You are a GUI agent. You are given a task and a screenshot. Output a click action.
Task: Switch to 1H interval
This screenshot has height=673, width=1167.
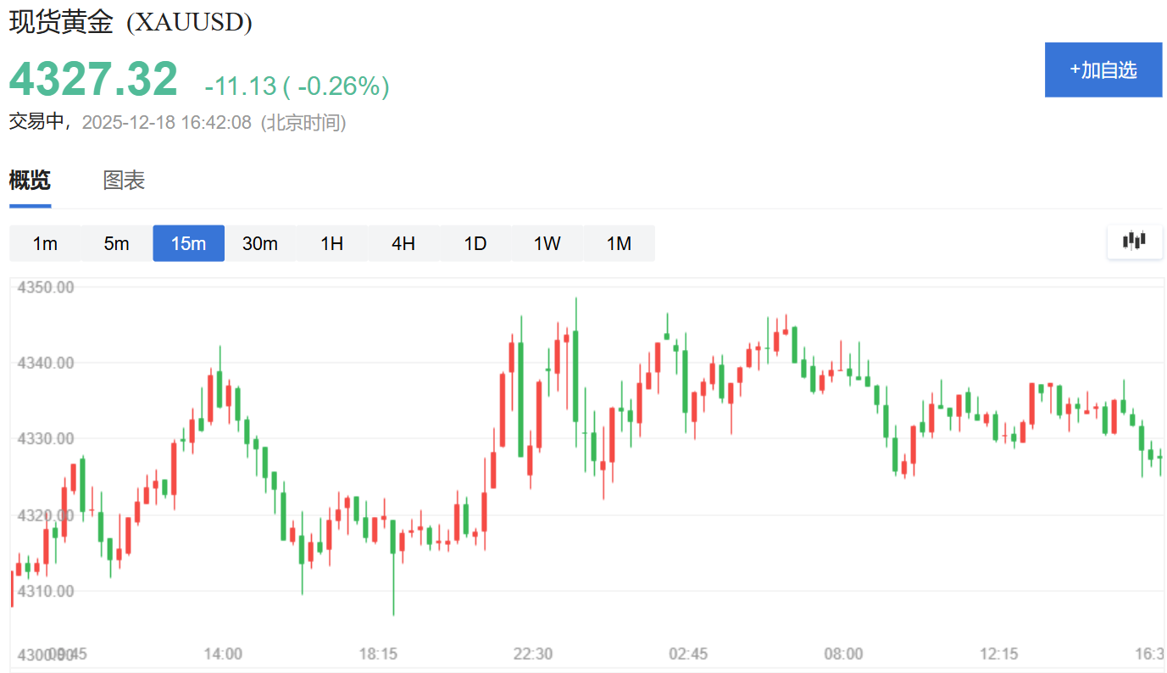pyautogui.click(x=332, y=243)
